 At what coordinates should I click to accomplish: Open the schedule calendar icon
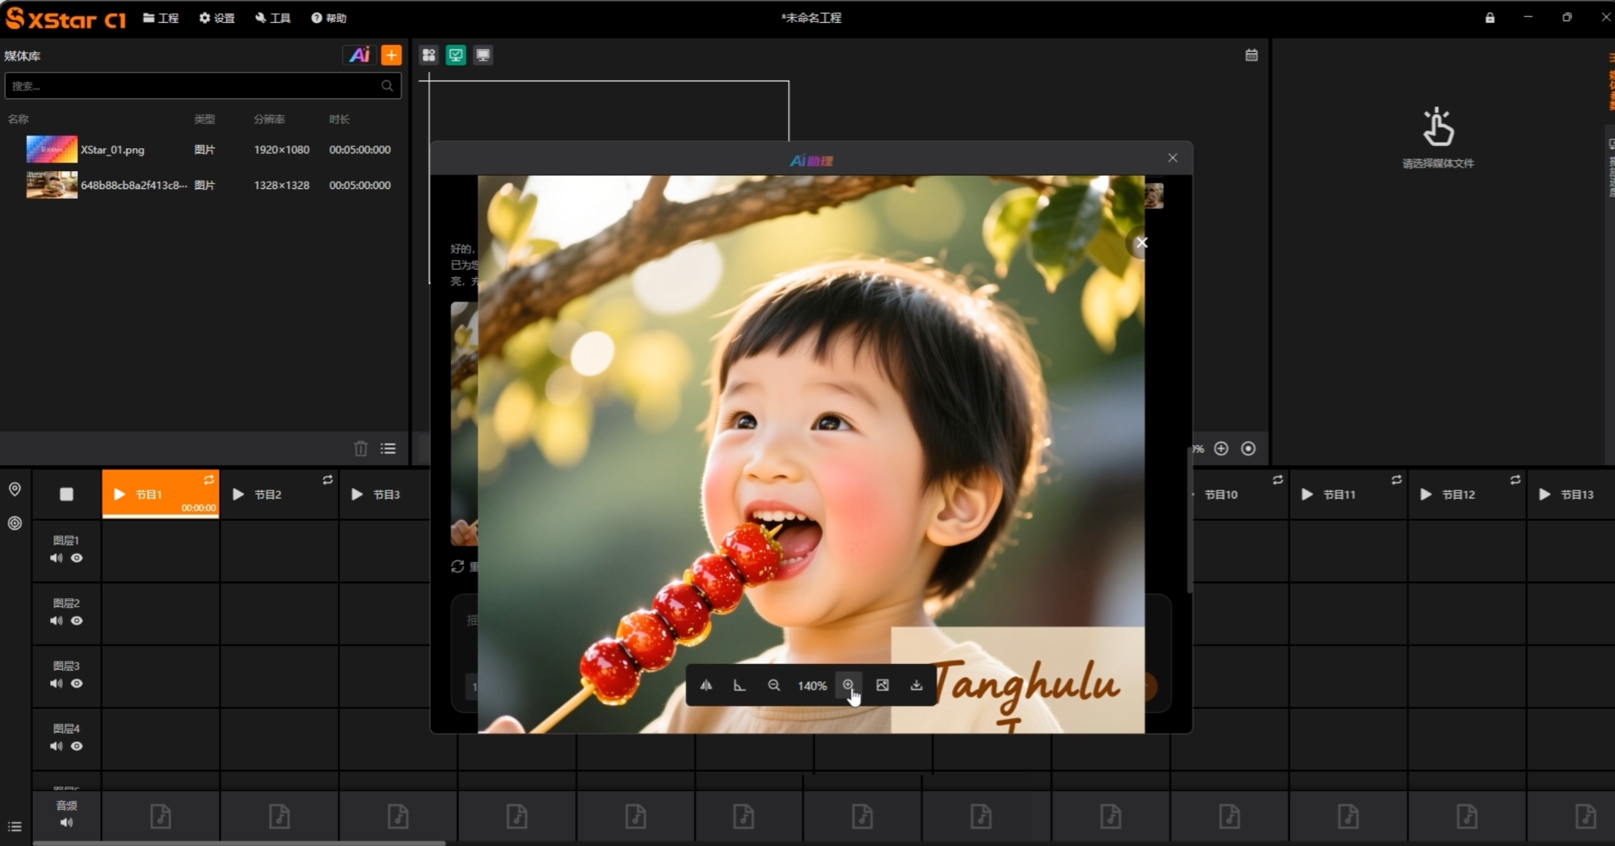pyautogui.click(x=1251, y=55)
